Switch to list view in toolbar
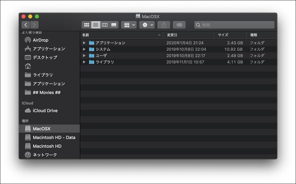This screenshot has height=184, width=296. 96,25
